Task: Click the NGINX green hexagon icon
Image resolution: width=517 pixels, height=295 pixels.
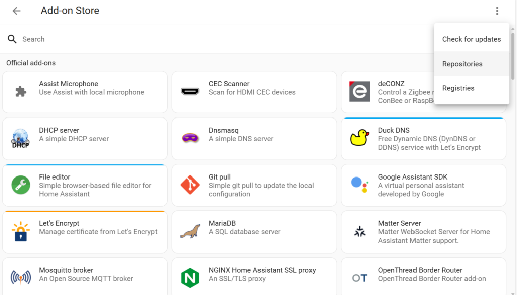Action: point(190,278)
